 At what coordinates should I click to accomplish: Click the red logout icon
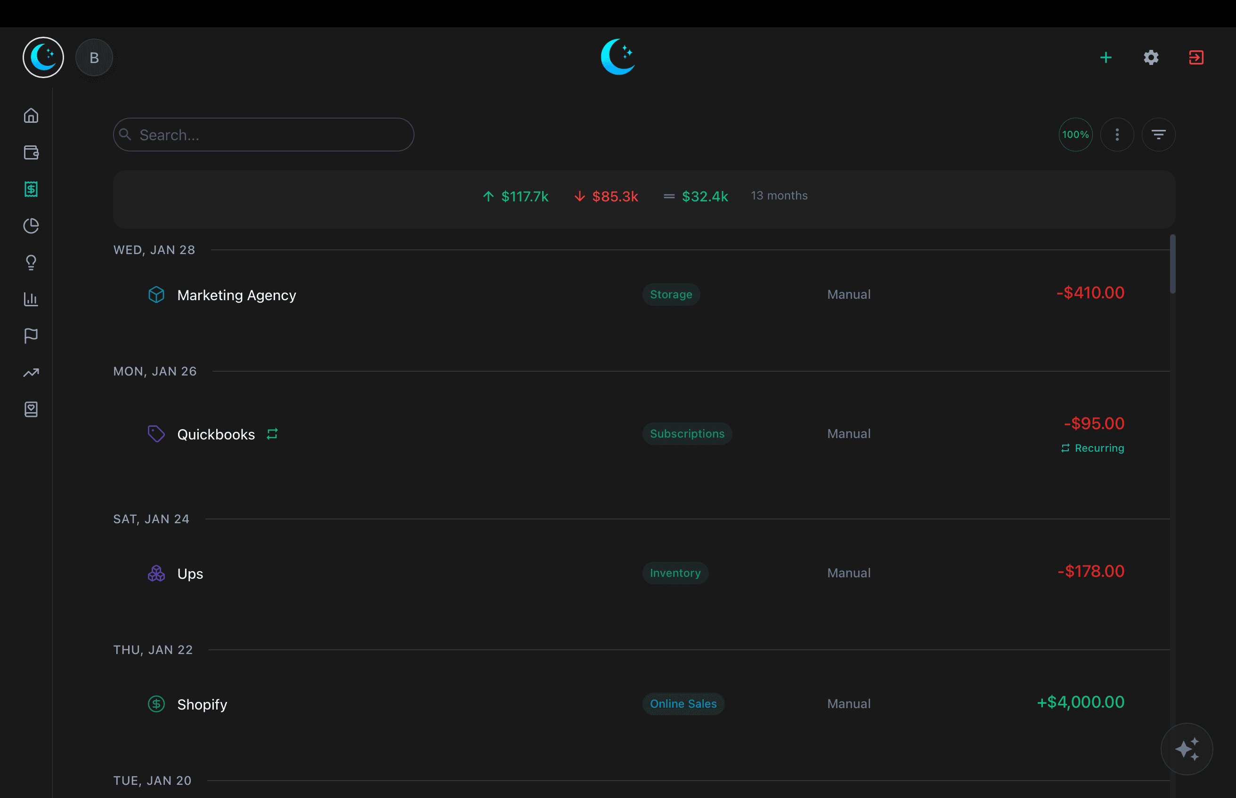(x=1196, y=57)
